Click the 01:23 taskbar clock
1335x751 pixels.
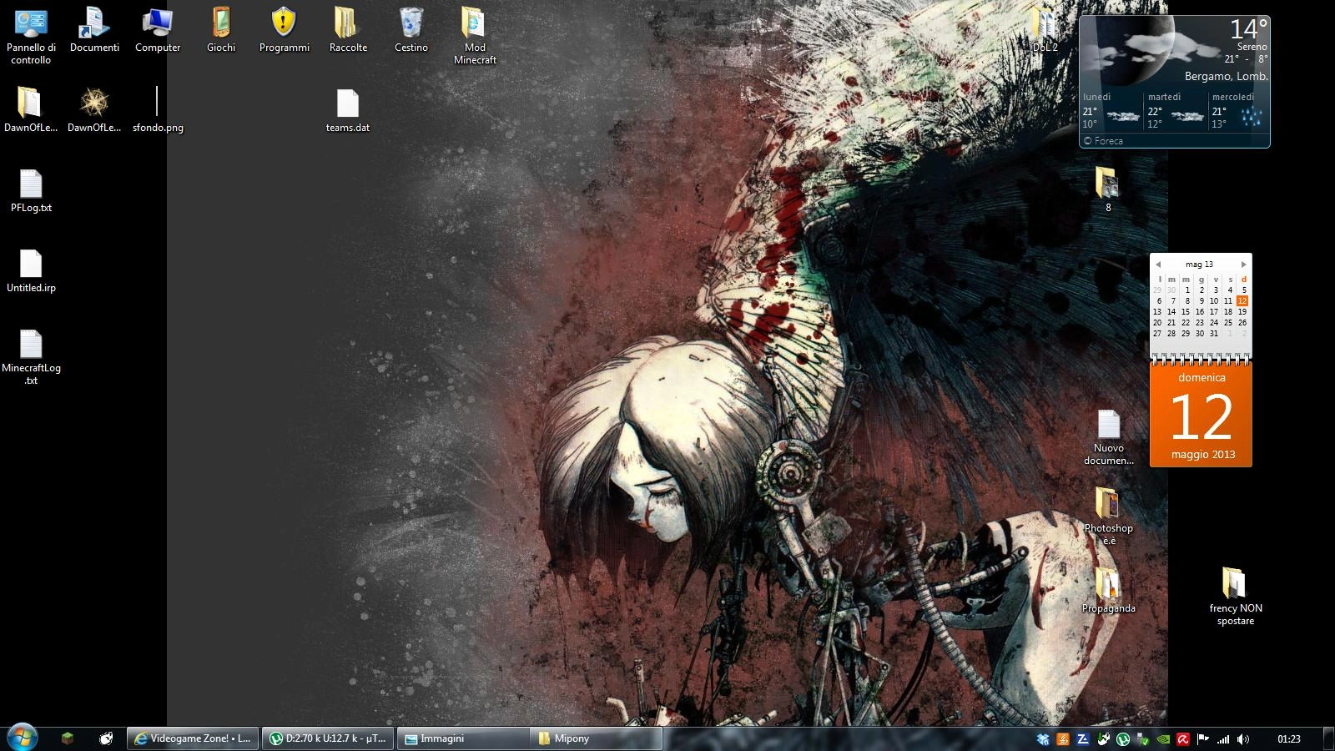tap(1289, 739)
